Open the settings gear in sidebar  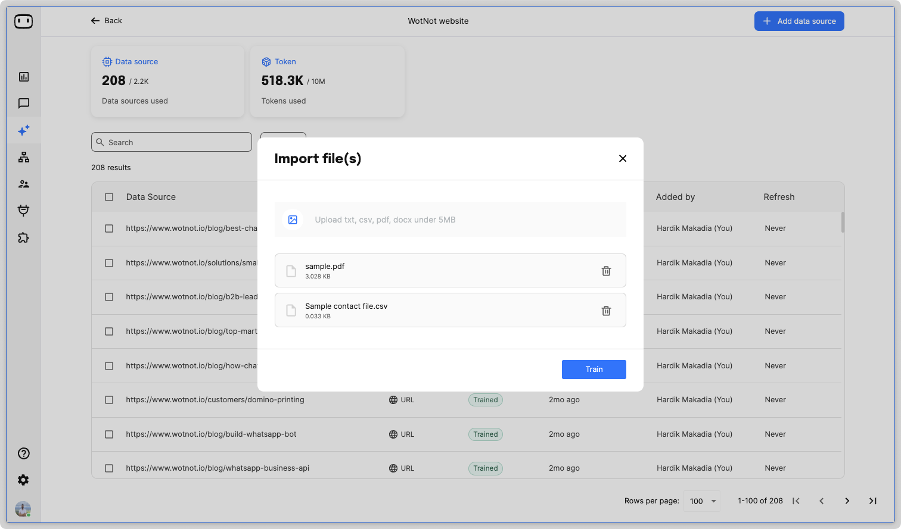(x=24, y=480)
